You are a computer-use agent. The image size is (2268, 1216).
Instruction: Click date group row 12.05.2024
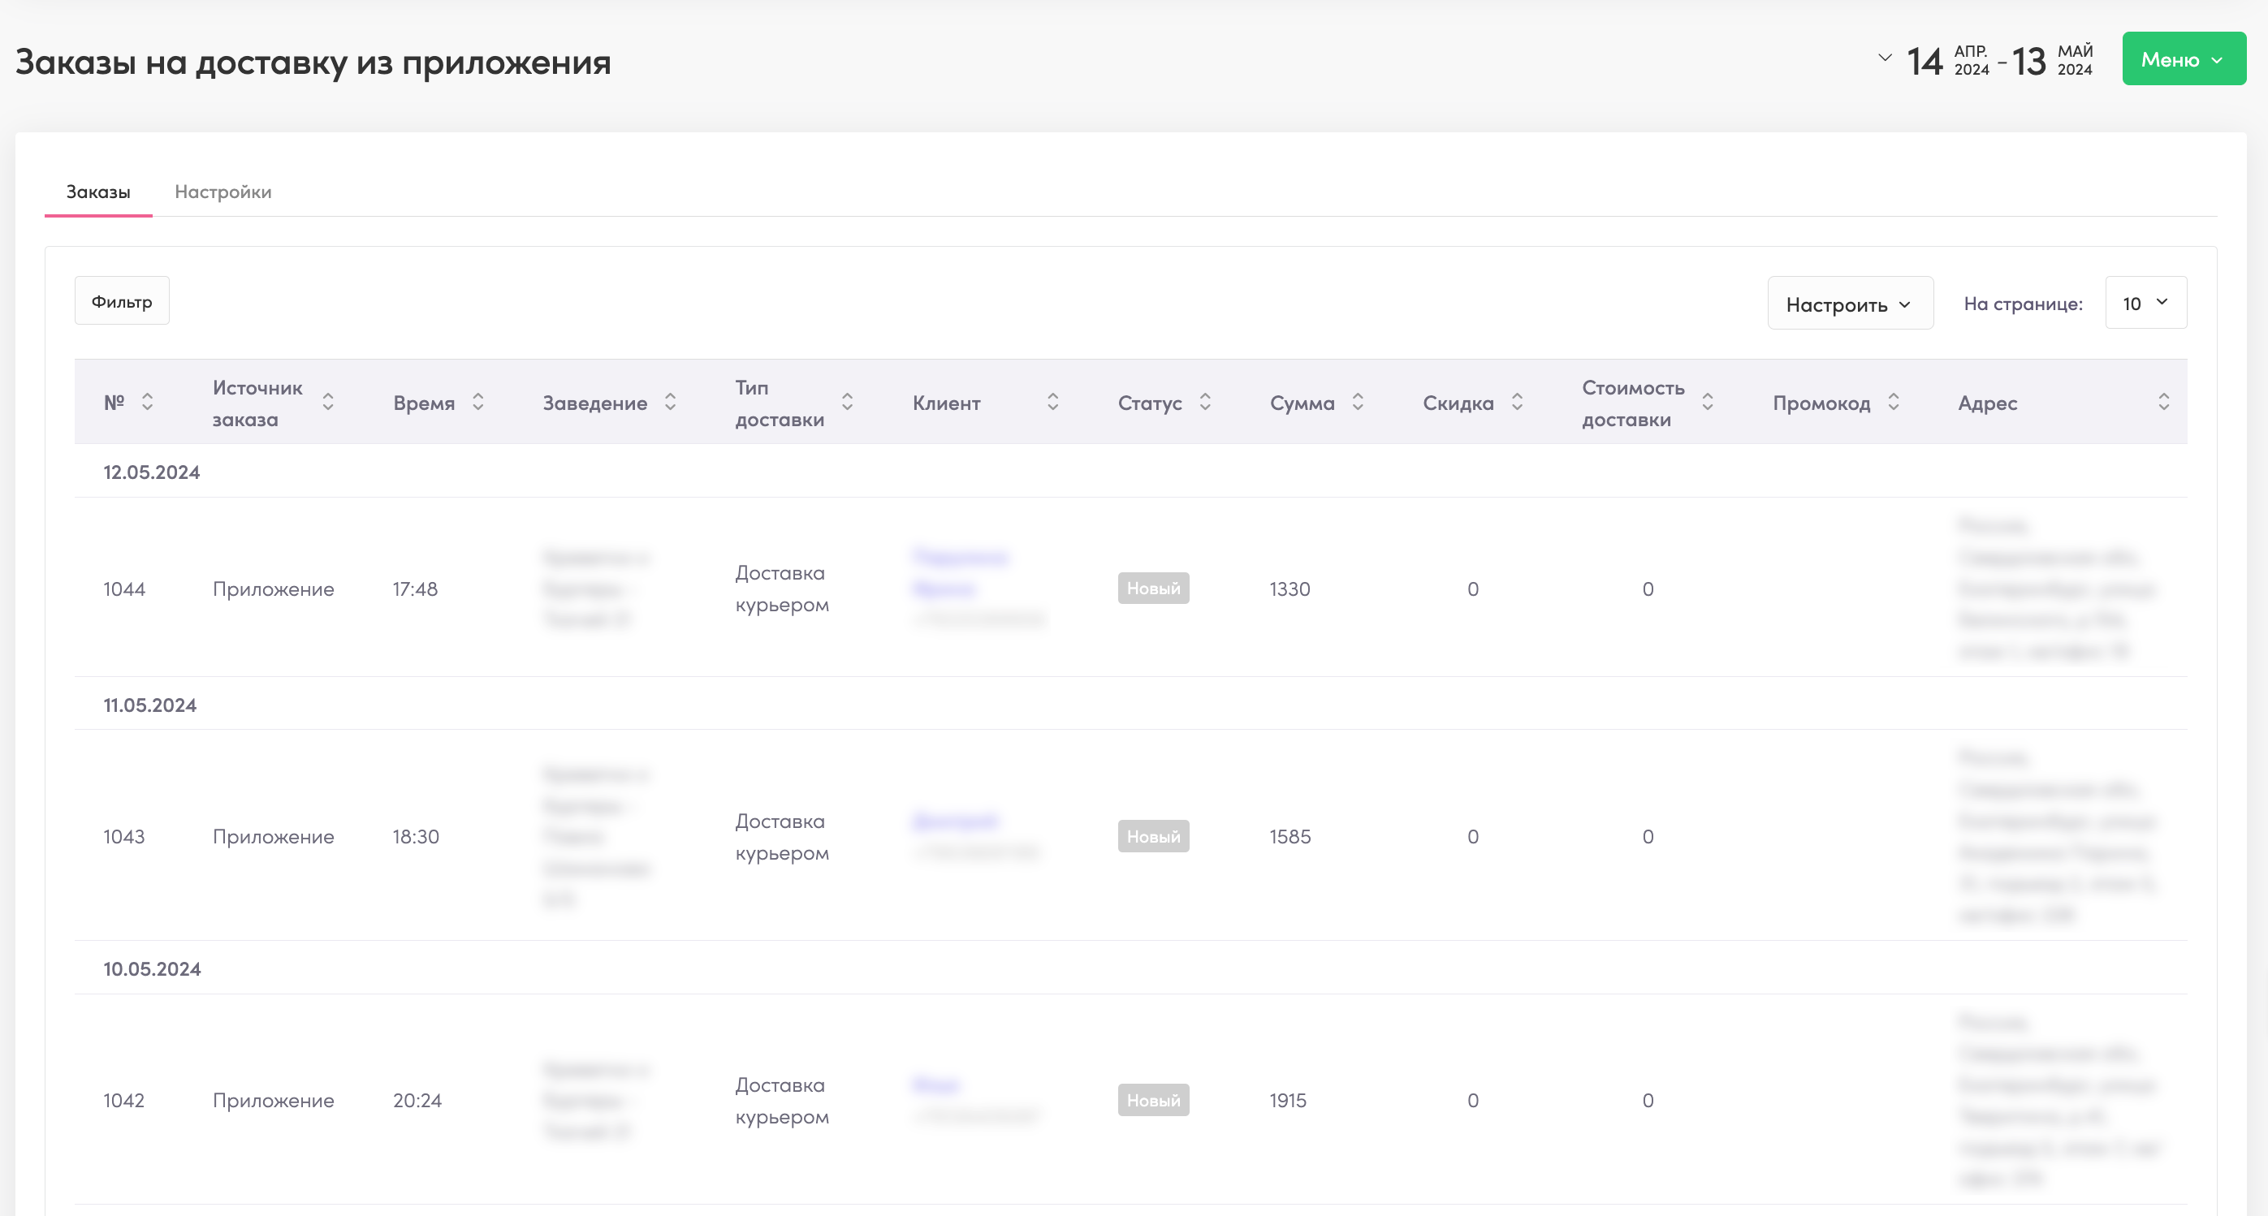pos(1130,472)
